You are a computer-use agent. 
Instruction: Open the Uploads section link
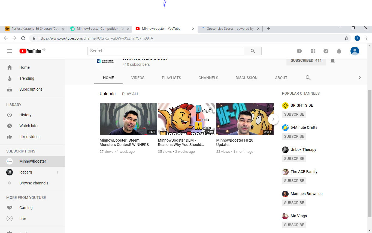pos(108,94)
